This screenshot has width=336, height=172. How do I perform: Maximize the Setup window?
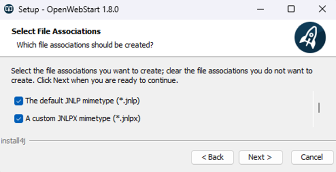pos(291,9)
